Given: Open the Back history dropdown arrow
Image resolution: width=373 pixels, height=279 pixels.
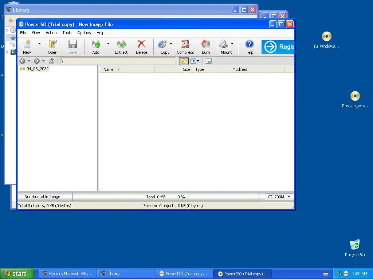Looking at the screenshot, I should click(x=29, y=61).
